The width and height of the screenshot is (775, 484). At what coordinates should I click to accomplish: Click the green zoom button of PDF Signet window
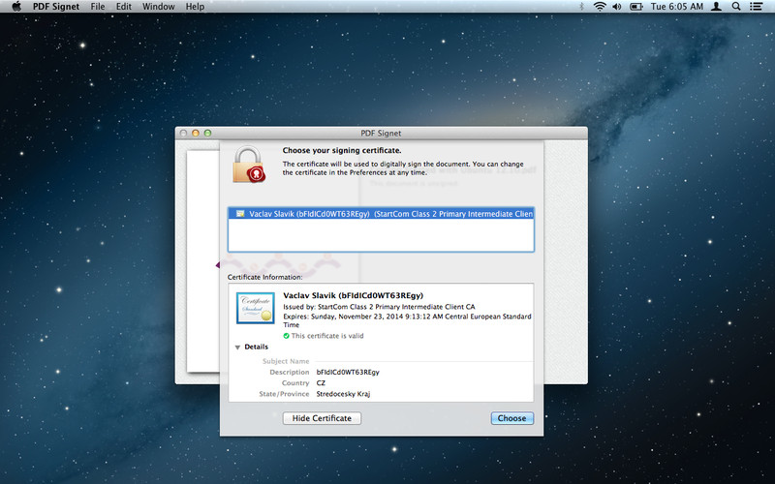207,134
